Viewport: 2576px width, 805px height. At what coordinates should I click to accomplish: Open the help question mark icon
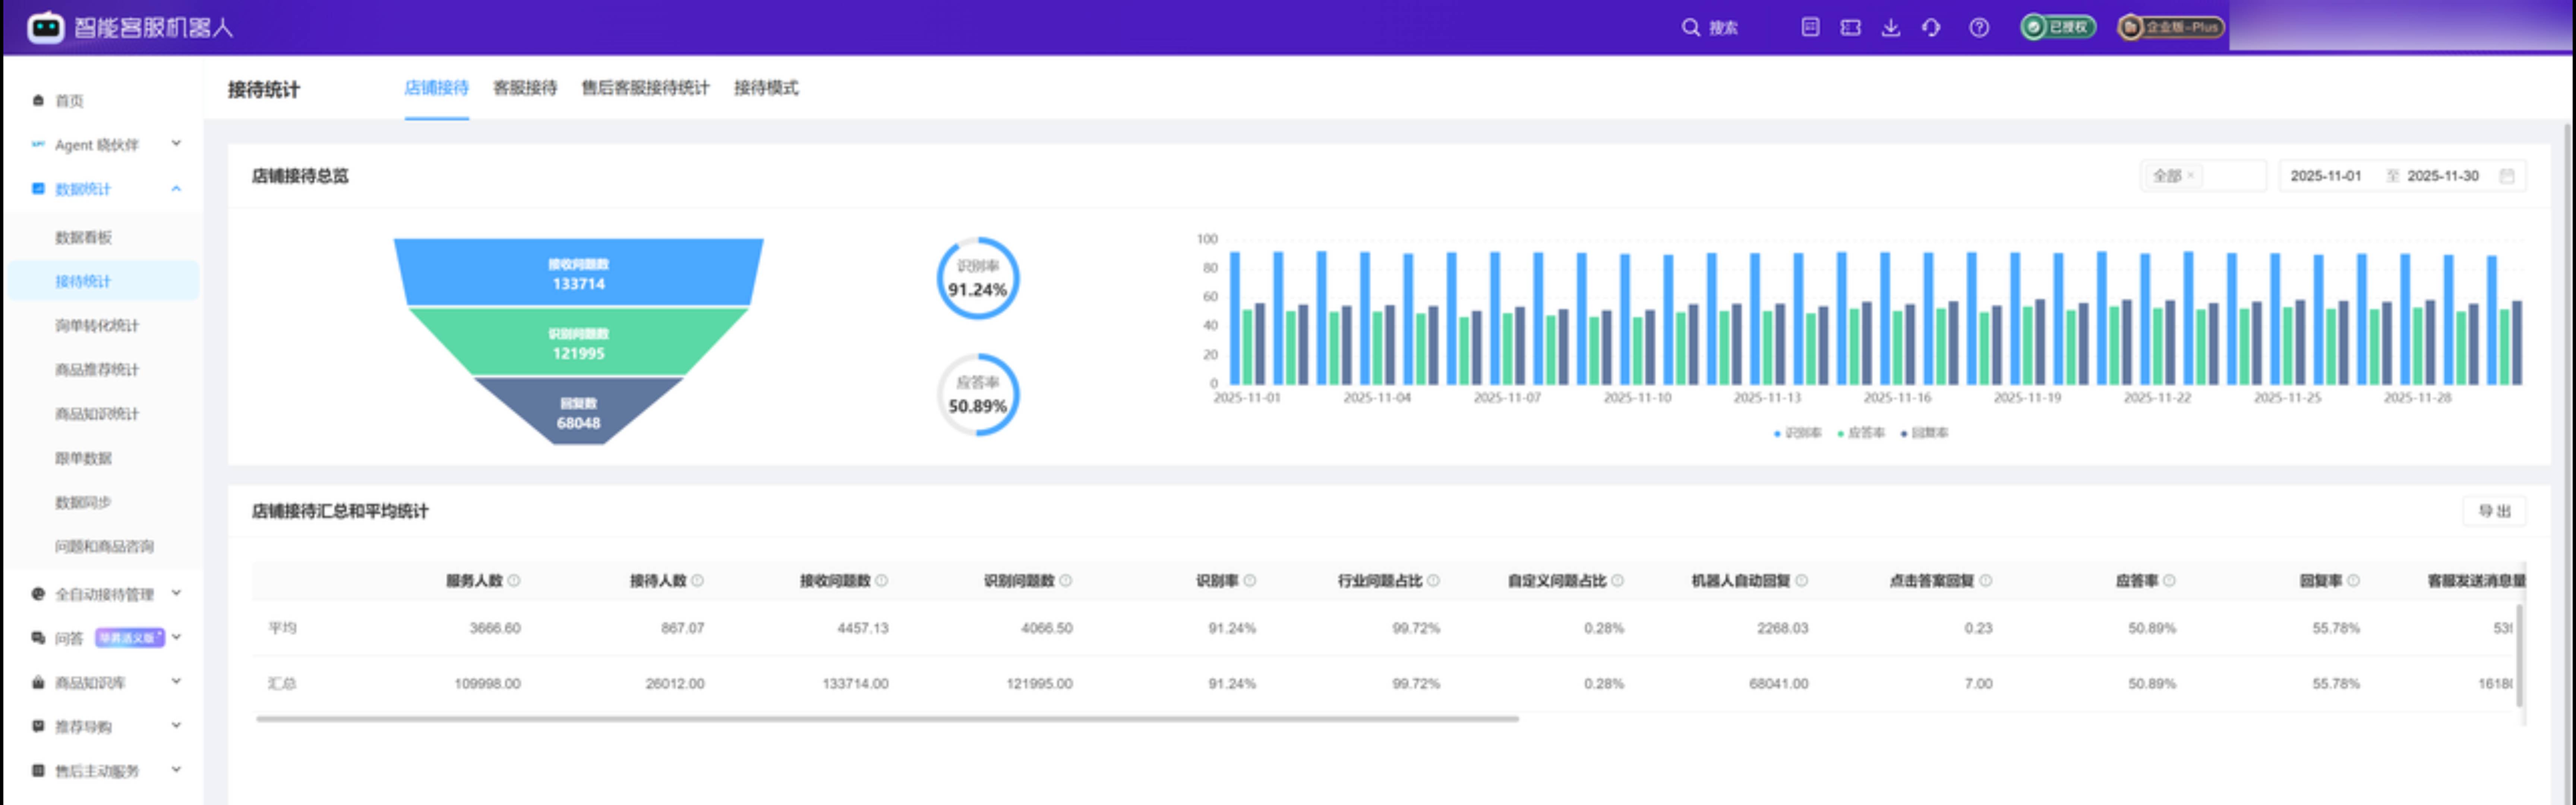1979,27
